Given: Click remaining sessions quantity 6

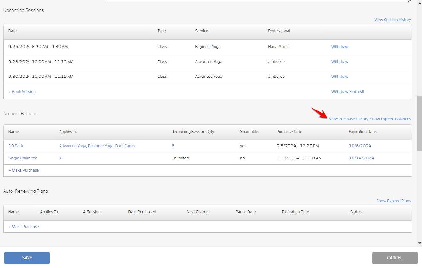Looking at the screenshot, I should 173,146.
